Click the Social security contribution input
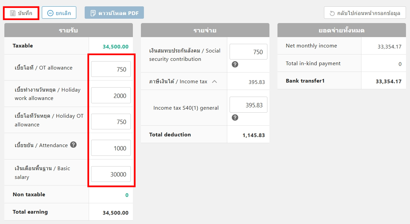Screen dimensions: 410x224 click(x=248, y=52)
